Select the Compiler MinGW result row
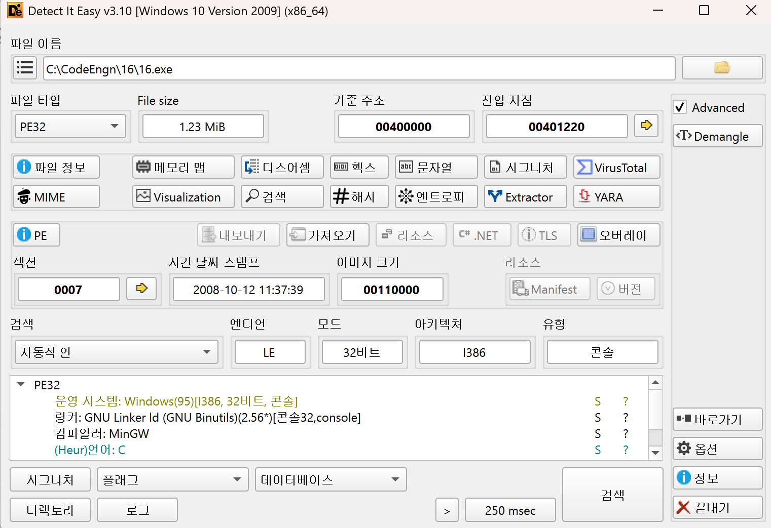Viewport: 771px width, 528px height. [x=328, y=434]
